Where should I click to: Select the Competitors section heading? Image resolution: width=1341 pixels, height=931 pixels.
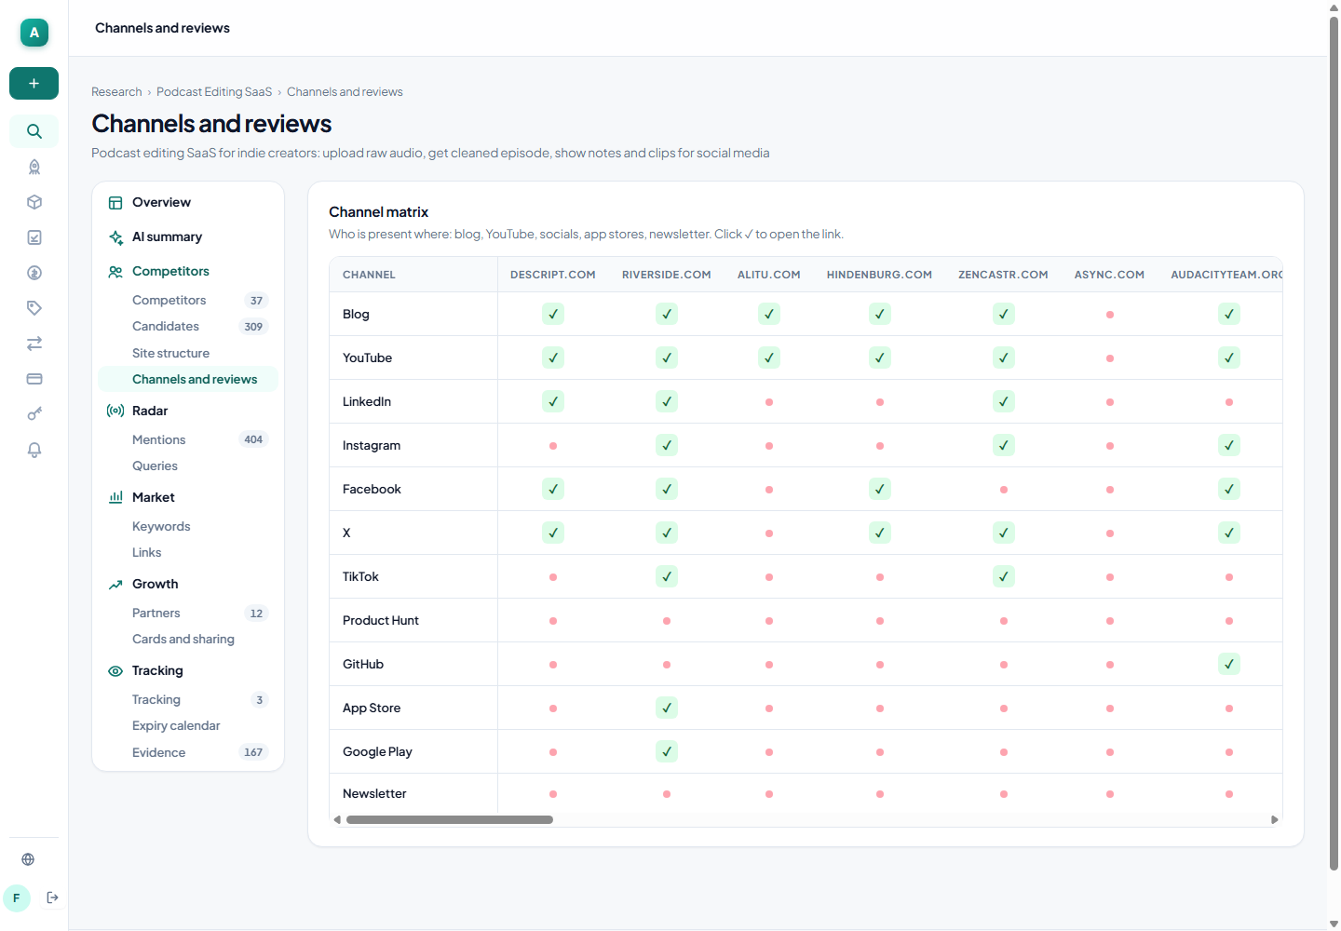[x=188, y=271]
